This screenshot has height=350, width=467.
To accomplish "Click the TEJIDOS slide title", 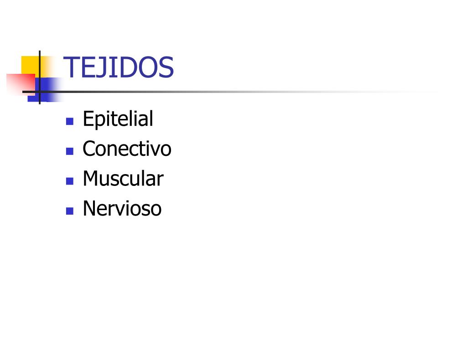I will pos(118,67).
